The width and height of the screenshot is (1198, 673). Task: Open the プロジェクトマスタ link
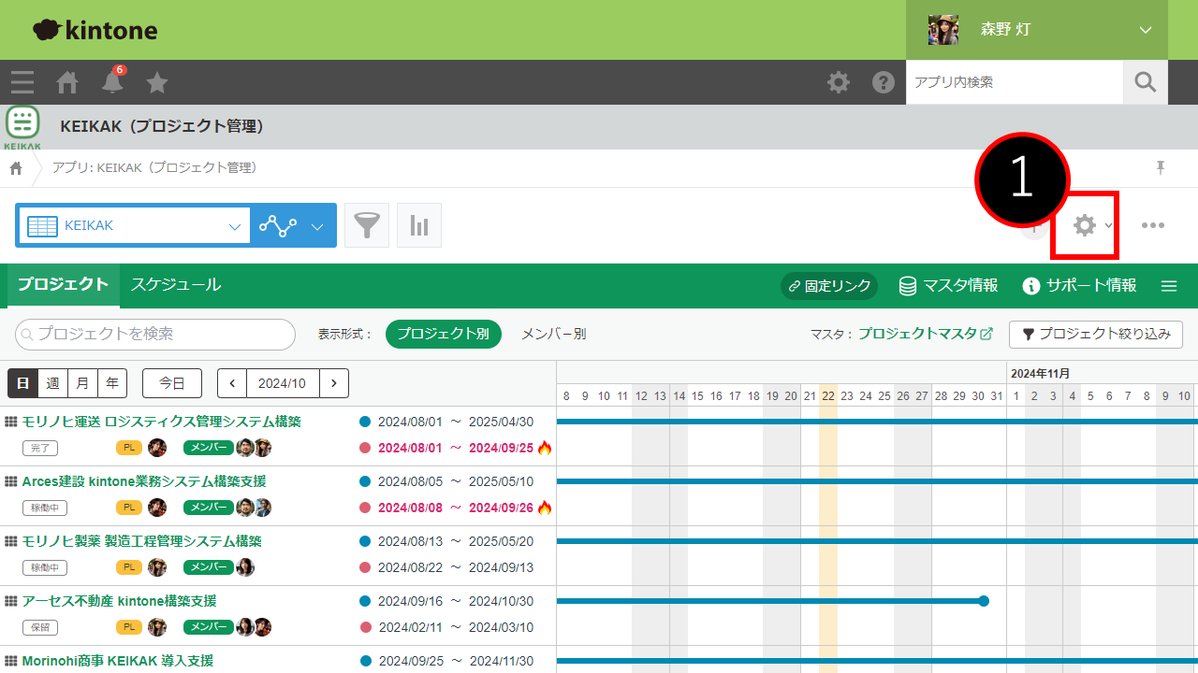point(925,334)
